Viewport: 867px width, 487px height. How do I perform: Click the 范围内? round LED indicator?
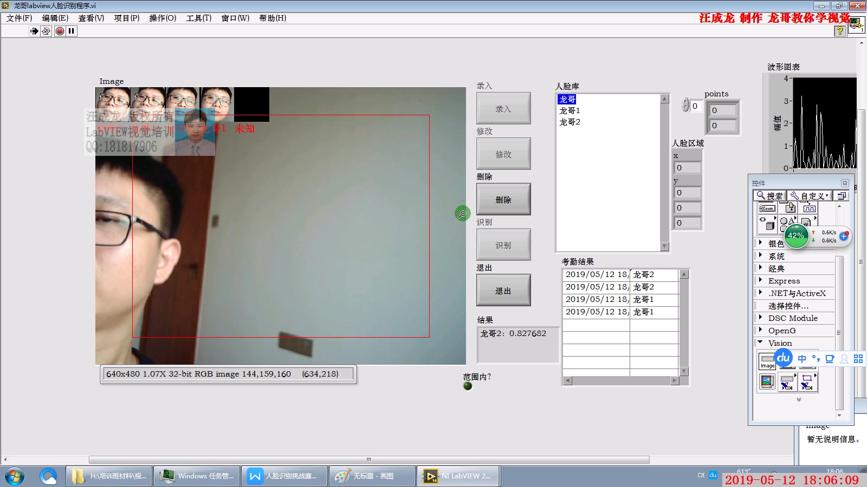coord(468,386)
